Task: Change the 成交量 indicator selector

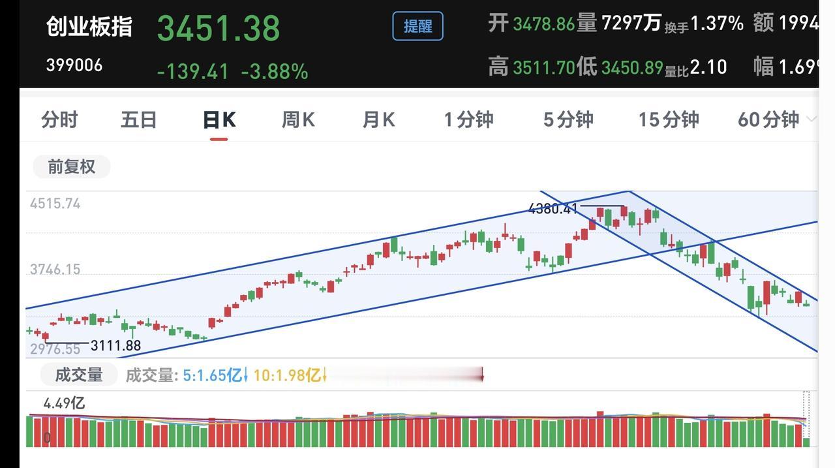Action: (x=79, y=375)
